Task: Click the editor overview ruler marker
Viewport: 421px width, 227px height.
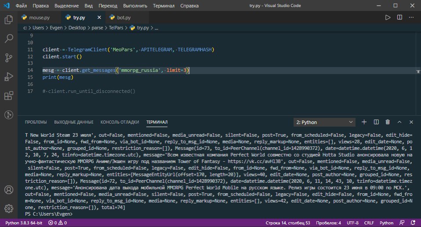Action: pos(418,71)
